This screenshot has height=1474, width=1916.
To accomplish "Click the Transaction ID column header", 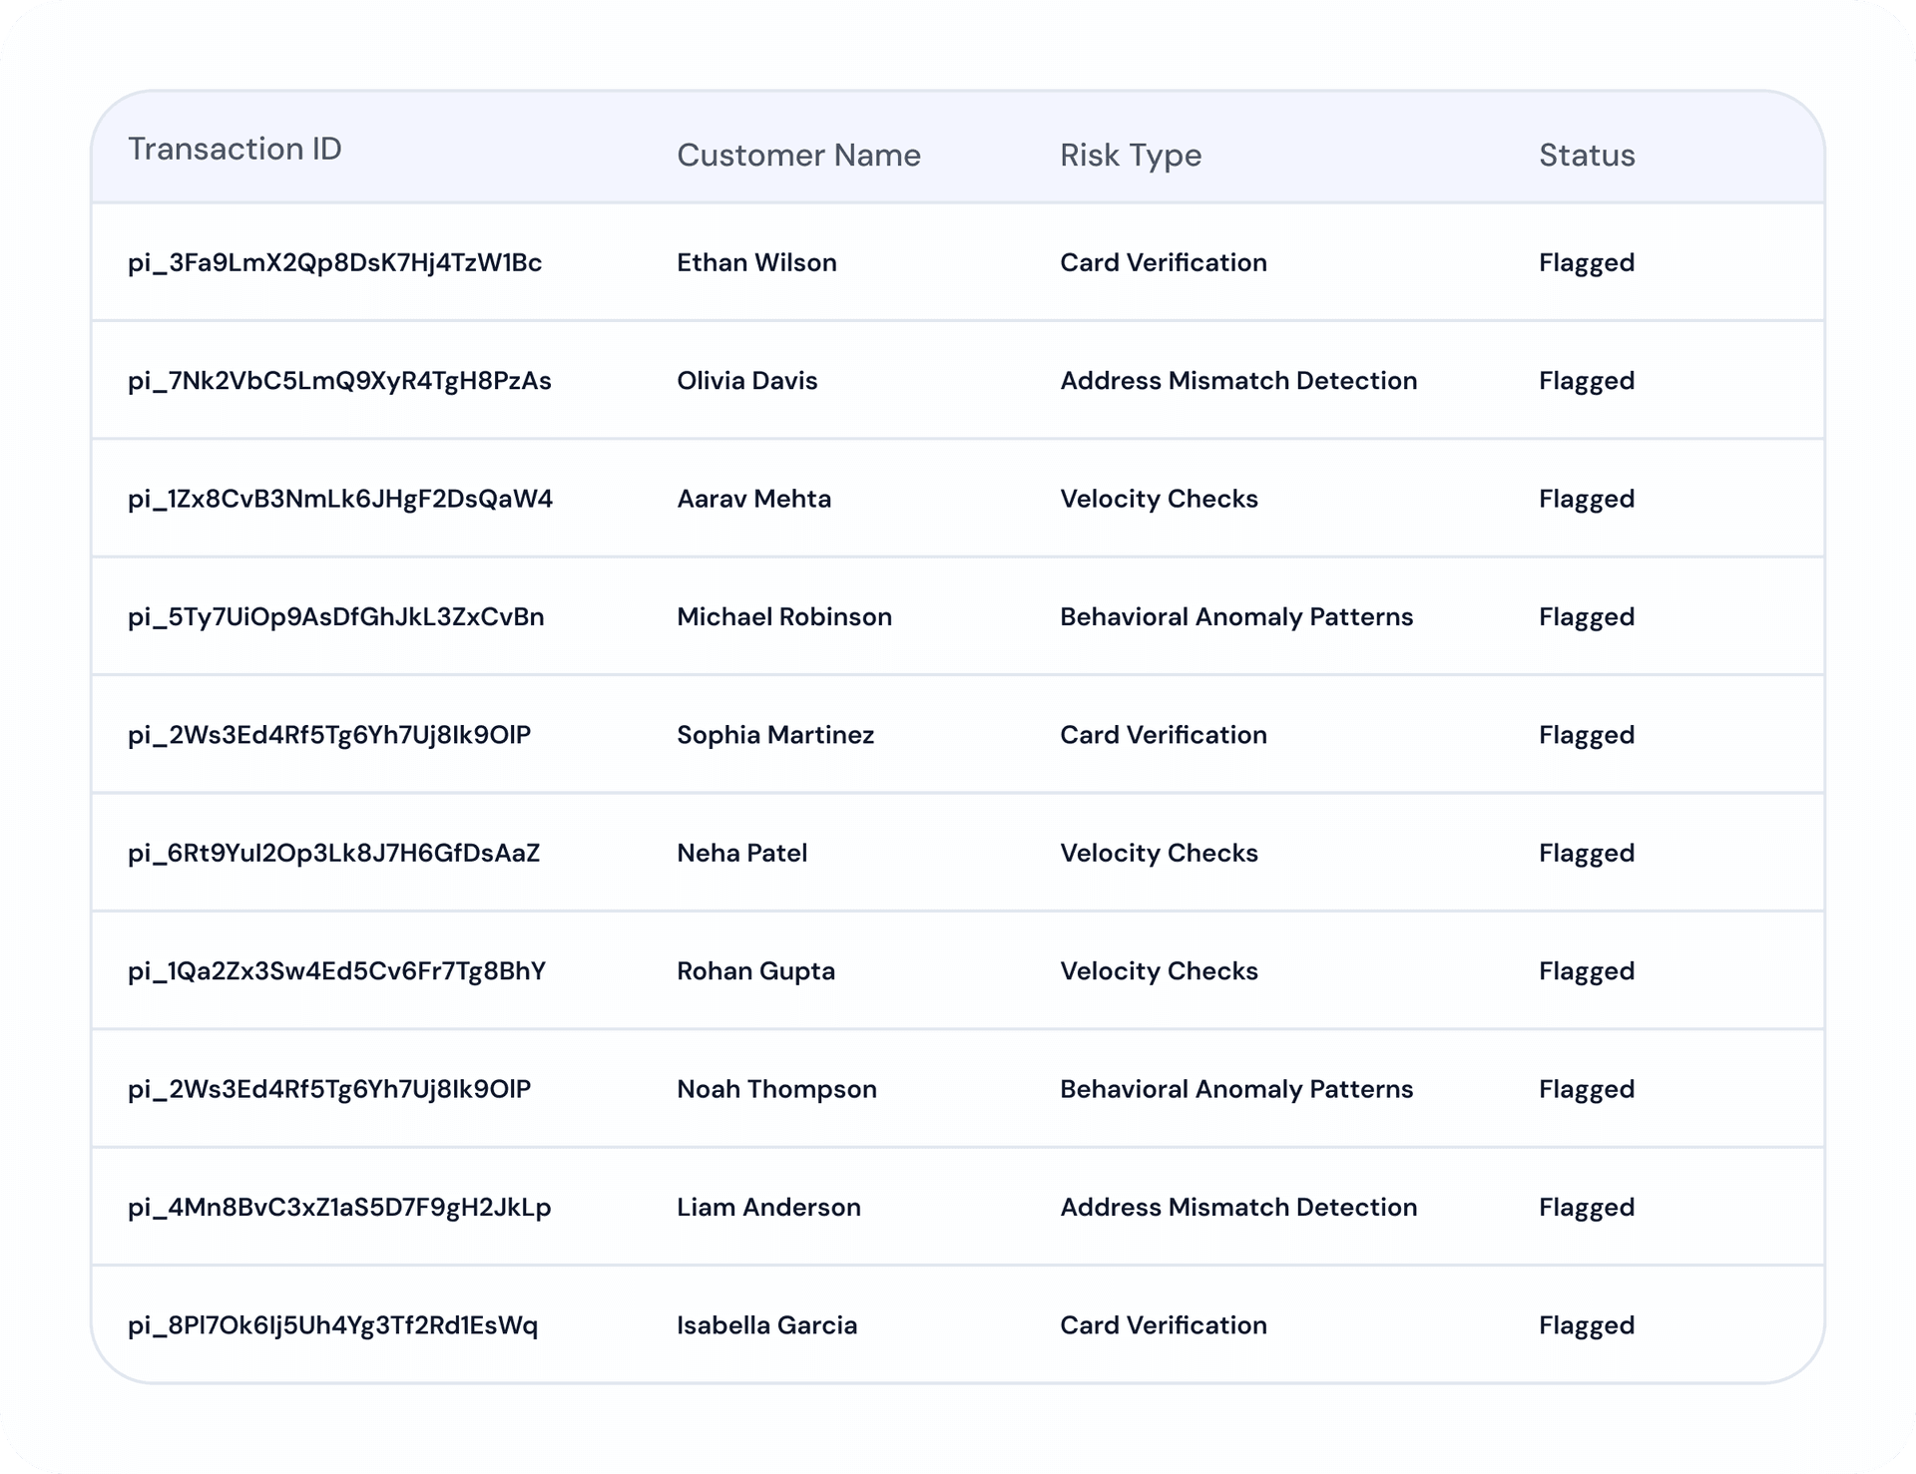I will point(235,149).
